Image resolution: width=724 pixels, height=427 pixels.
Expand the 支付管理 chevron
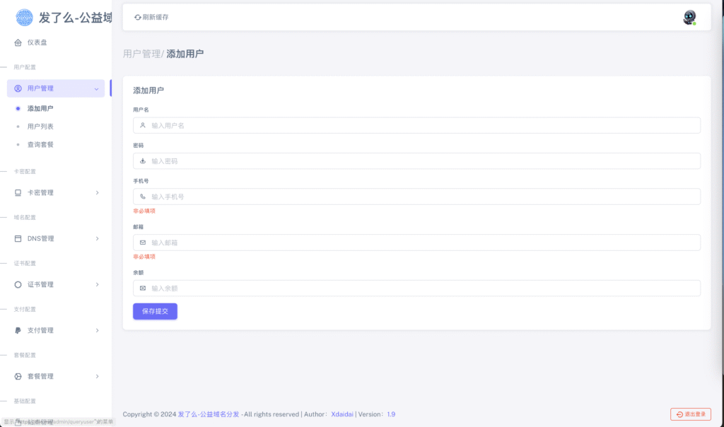pyautogui.click(x=97, y=331)
